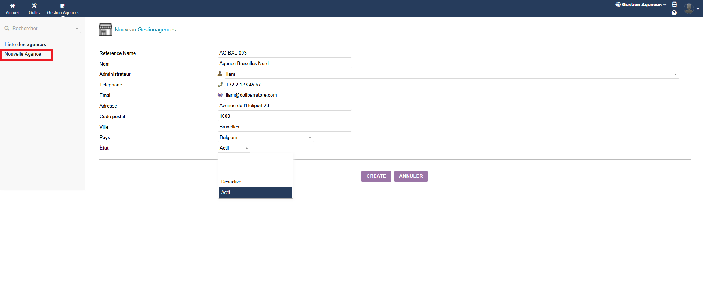
Task: Click the Gestion Agences module icon
Action: tap(63, 6)
